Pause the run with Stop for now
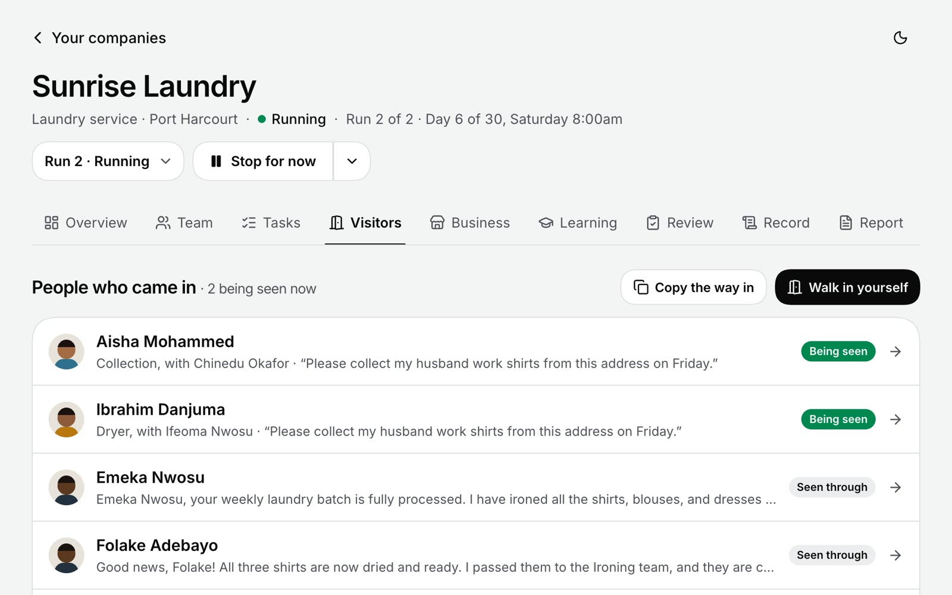This screenshot has height=595, width=952. coord(263,161)
